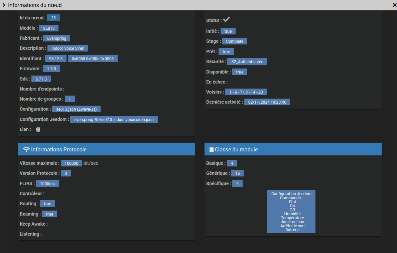397x253 pixels.
Task: Select identifier 96-12-3 badge
Action: [x=56, y=58]
